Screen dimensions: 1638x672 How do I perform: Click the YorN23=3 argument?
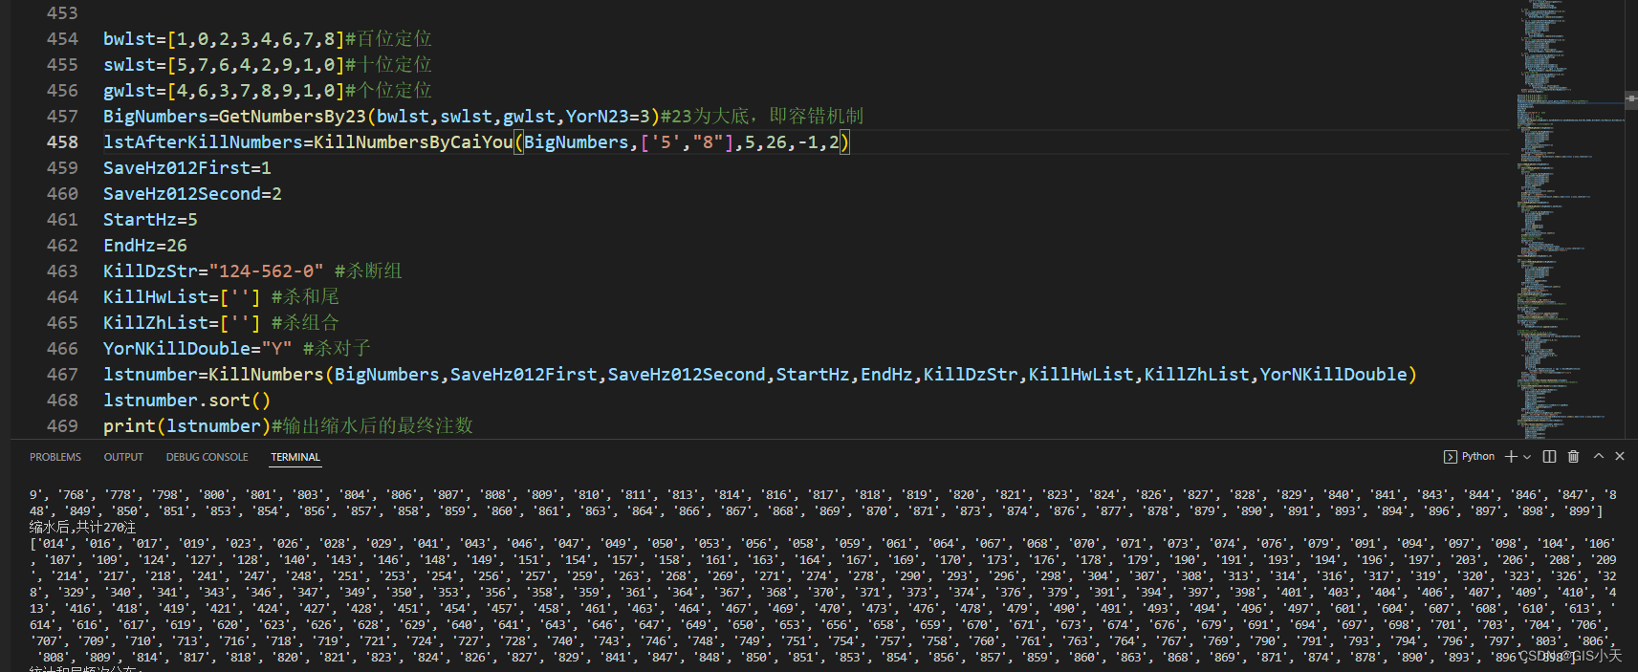pos(608,116)
